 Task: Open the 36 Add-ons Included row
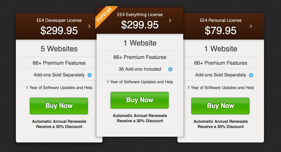tap(140, 69)
